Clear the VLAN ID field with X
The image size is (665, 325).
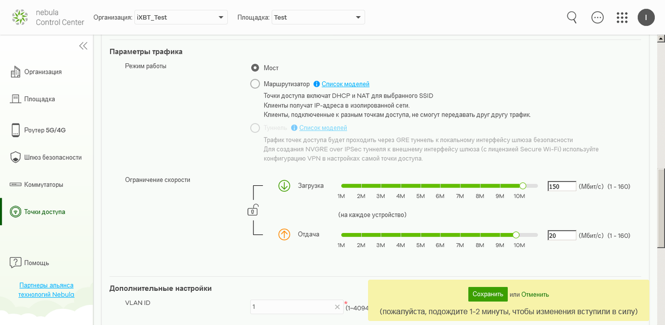click(337, 307)
